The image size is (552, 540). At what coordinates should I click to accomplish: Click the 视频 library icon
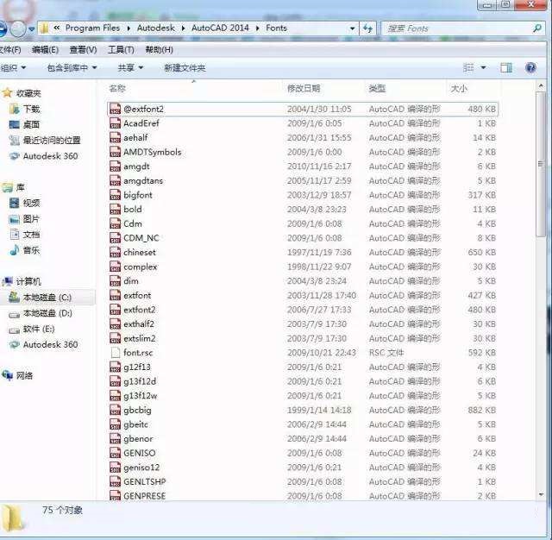pyautogui.click(x=15, y=203)
